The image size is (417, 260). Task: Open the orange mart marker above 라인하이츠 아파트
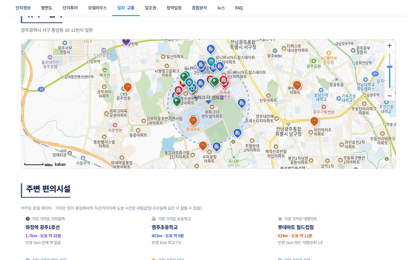point(314,122)
